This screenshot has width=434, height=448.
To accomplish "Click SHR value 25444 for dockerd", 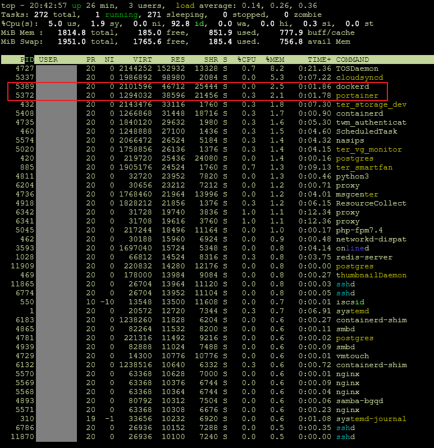I will (206, 86).
